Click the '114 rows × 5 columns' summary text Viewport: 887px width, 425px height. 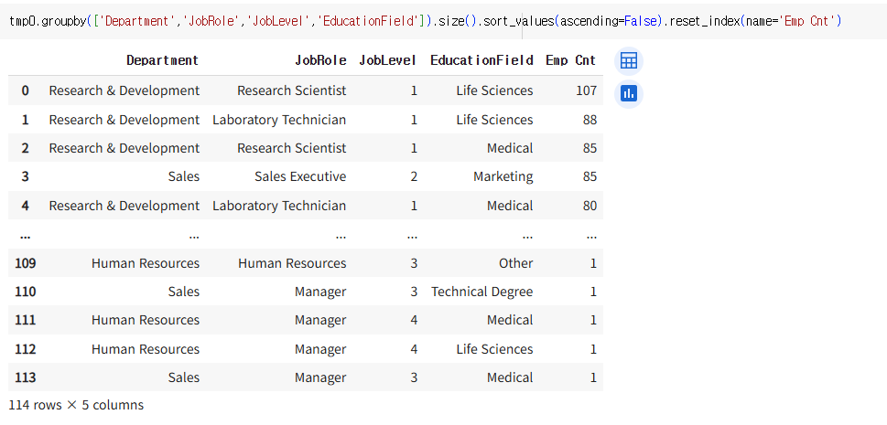coord(76,405)
